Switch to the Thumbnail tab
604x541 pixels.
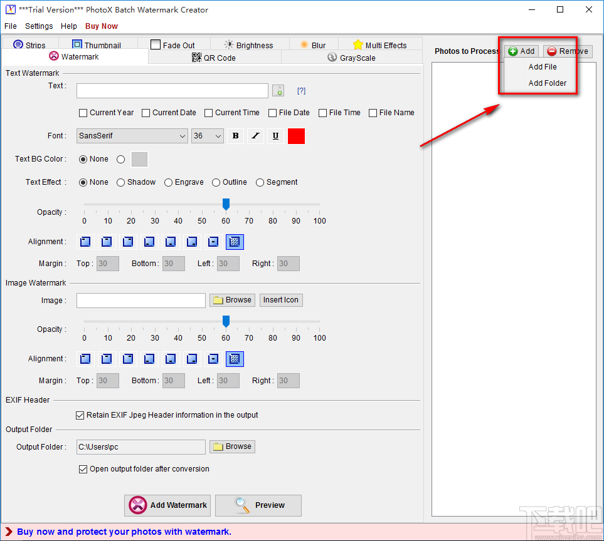(98, 44)
